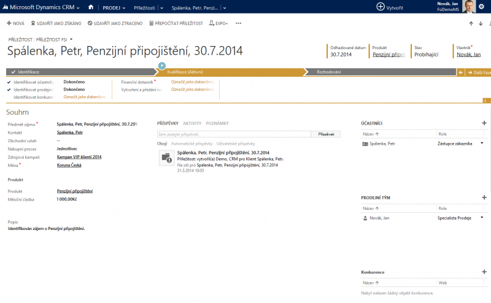Toggle Identifikovat účastníky checkmark

[x=9, y=82]
